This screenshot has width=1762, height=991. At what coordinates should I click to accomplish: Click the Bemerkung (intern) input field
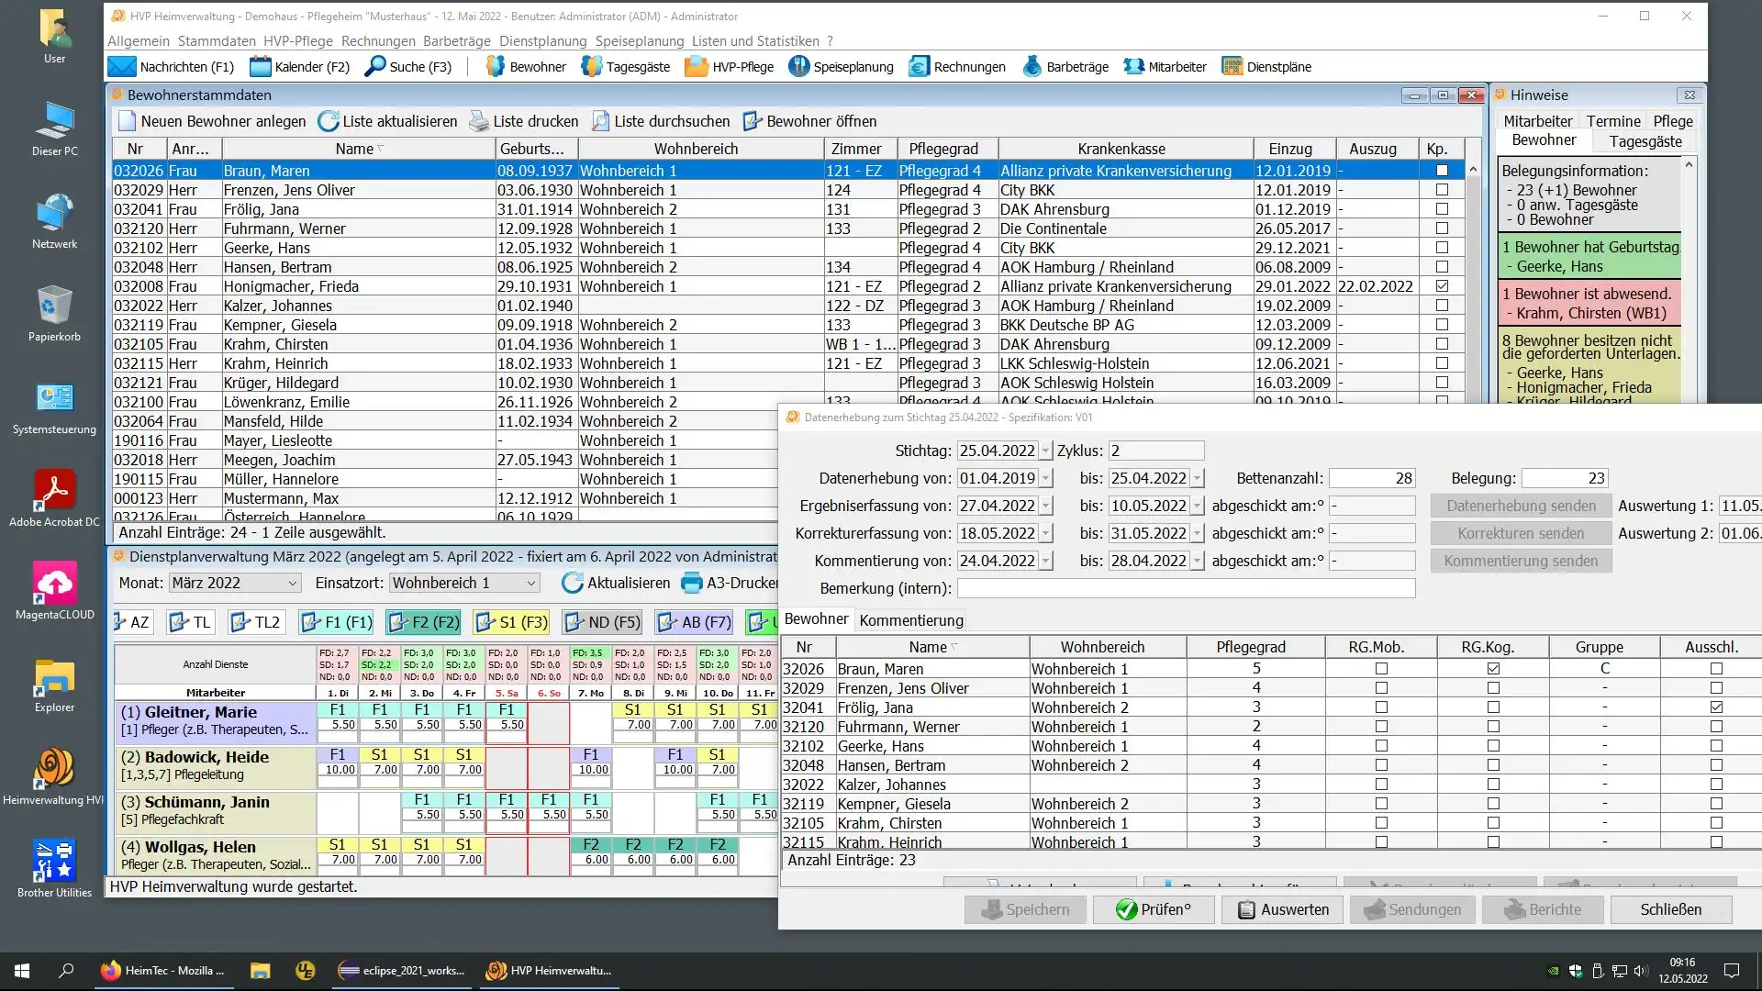[x=1186, y=588]
